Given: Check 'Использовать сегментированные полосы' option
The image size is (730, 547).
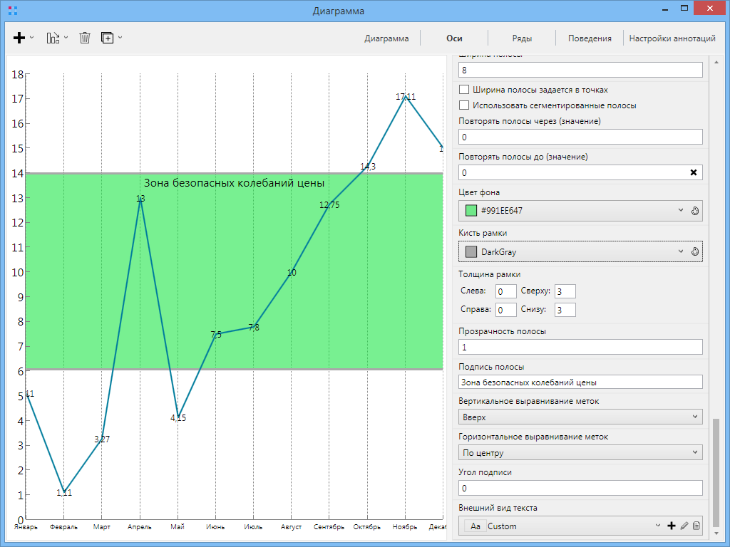Looking at the screenshot, I should [464, 105].
